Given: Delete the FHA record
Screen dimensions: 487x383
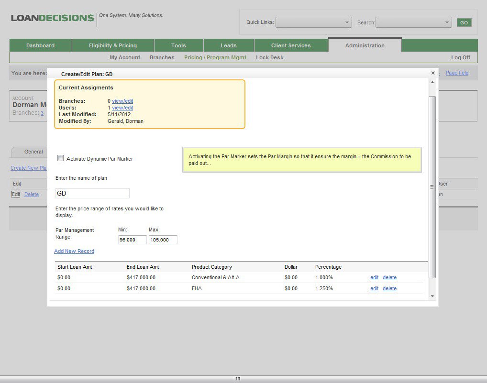Looking at the screenshot, I should pyautogui.click(x=389, y=288).
